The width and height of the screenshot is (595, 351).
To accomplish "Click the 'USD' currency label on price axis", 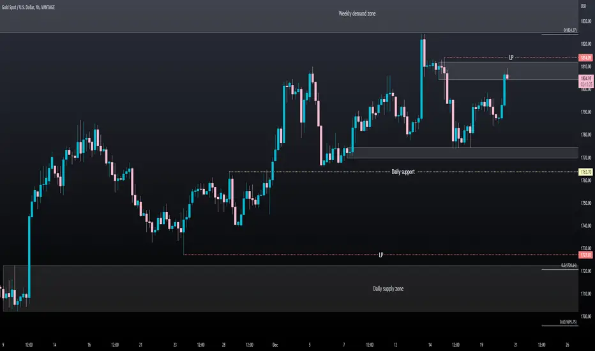I will 584,6.
